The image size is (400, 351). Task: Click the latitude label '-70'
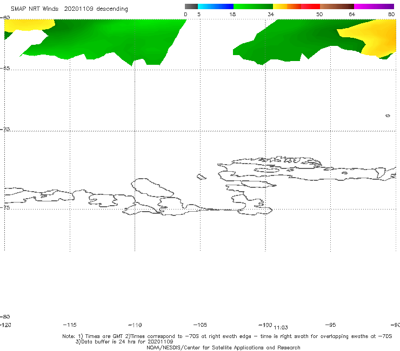point(5,130)
